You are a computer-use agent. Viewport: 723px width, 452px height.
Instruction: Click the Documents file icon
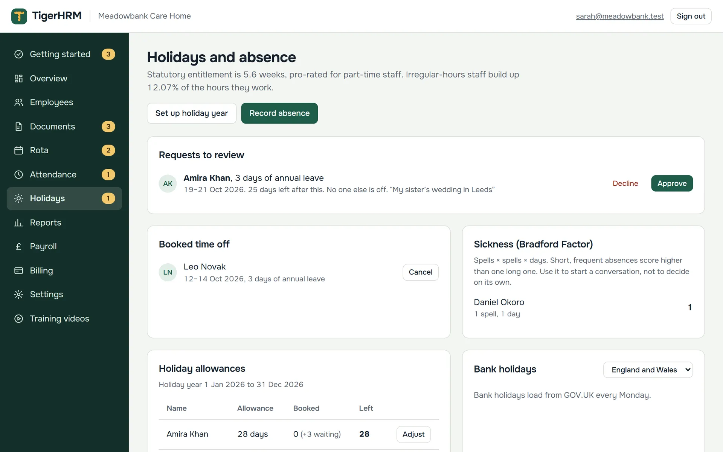click(x=18, y=127)
